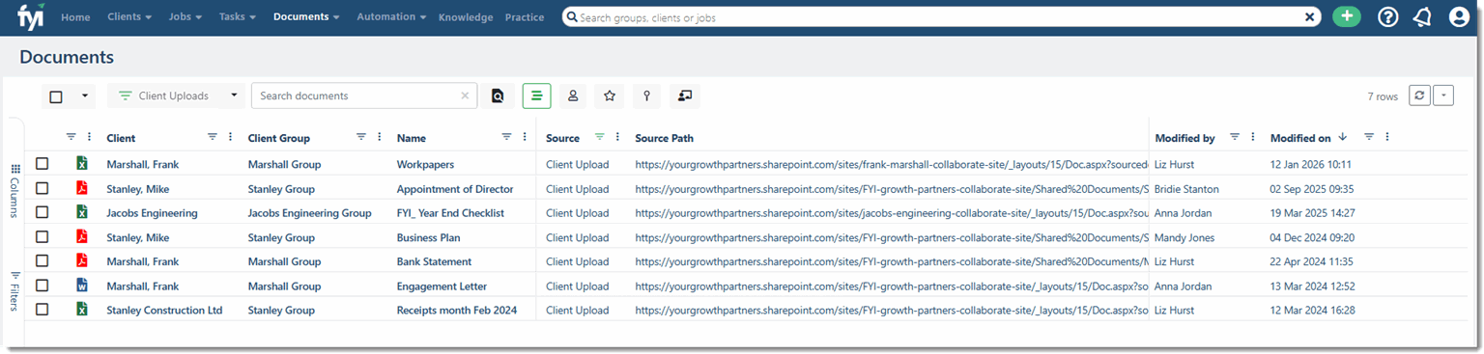This screenshot has width=1484, height=354.
Task: Select the Workpapers row checkbox
Action: pos(43,164)
